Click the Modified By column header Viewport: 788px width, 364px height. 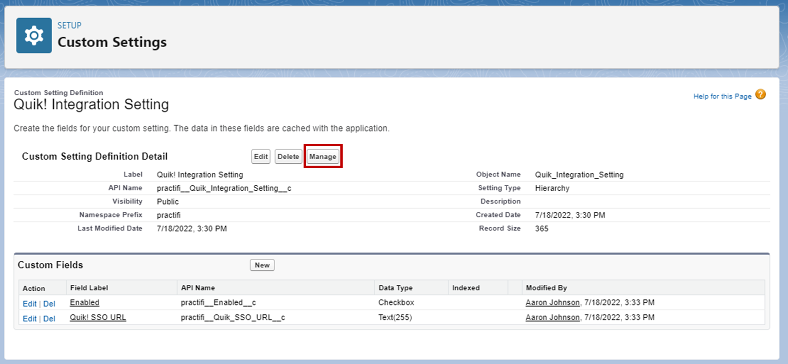coord(546,288)
